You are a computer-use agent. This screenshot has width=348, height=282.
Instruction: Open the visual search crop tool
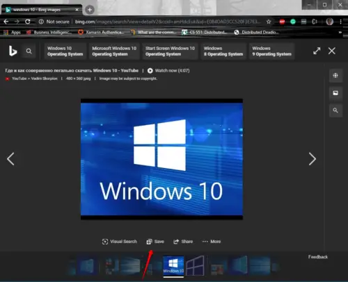click(335, 76)
